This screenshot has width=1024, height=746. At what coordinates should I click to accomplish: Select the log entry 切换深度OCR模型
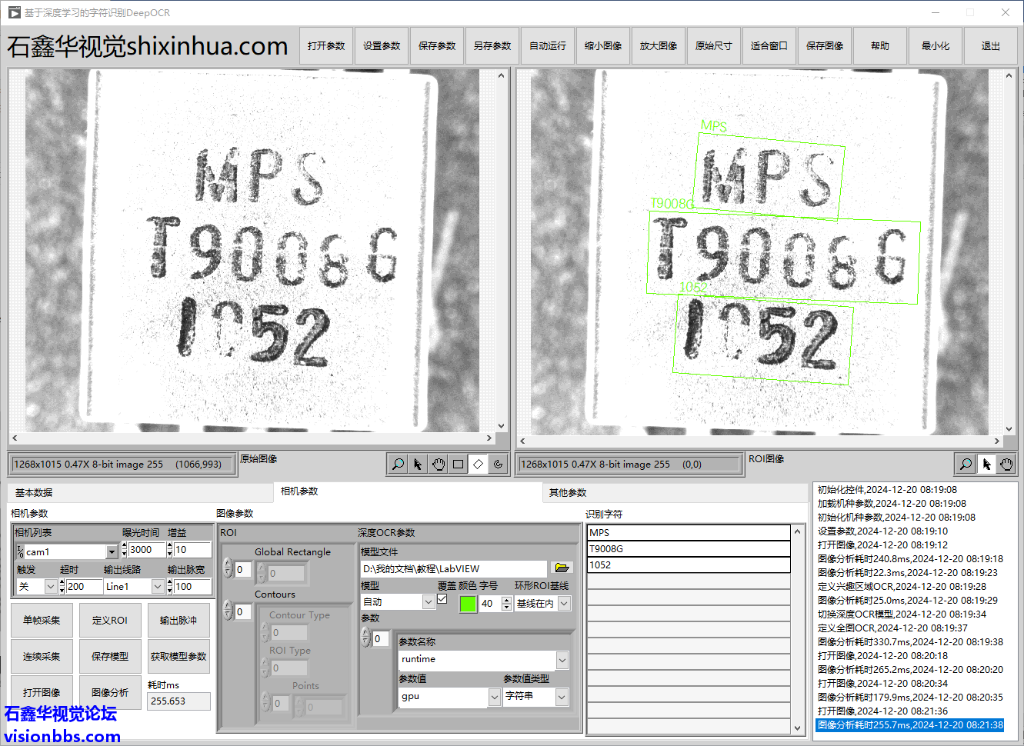[x=902, y=614]
